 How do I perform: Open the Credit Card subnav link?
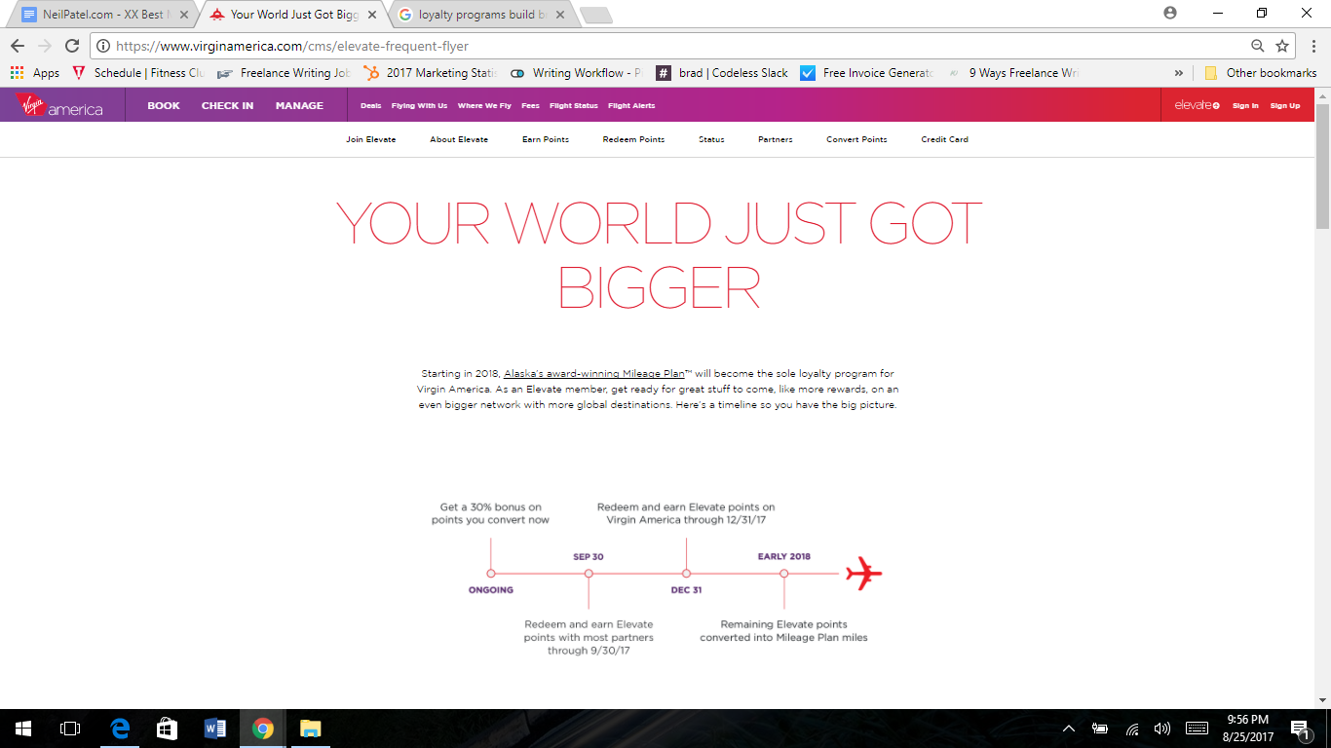945,139
